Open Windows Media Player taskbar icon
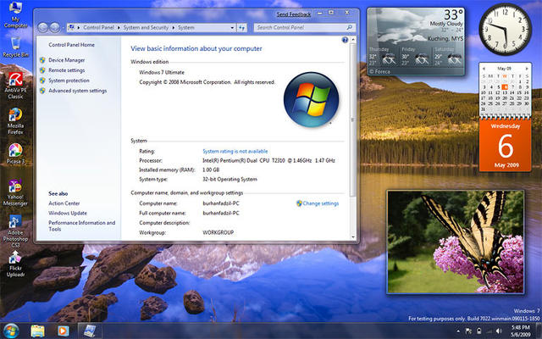This screenshot has width=542, height=339. (63, 331)
